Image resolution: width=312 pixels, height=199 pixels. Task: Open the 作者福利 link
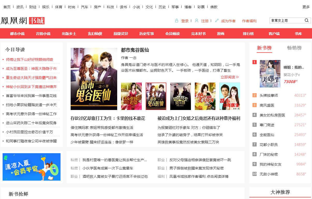click(x=249, y=21)
